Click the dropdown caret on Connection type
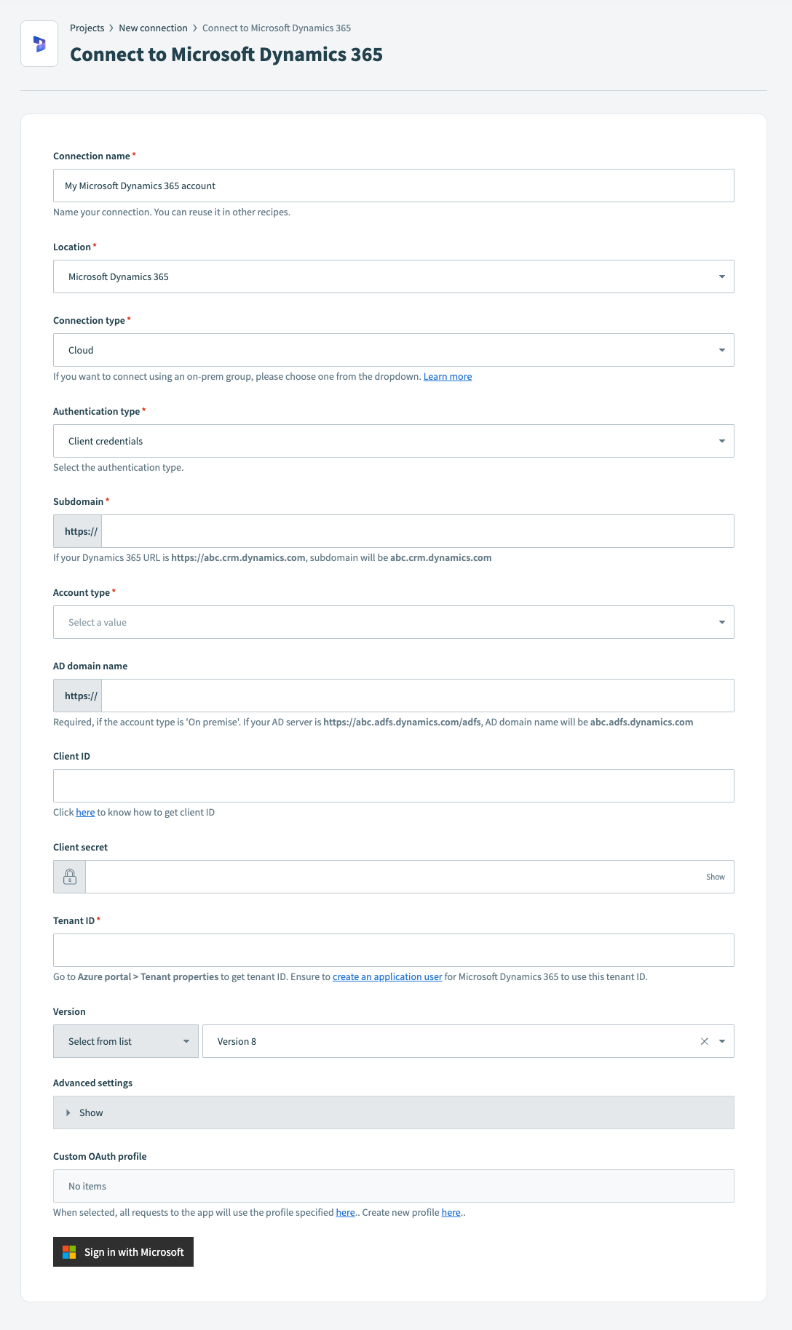Screen dimensions: 792x1330 pos(721,350)
